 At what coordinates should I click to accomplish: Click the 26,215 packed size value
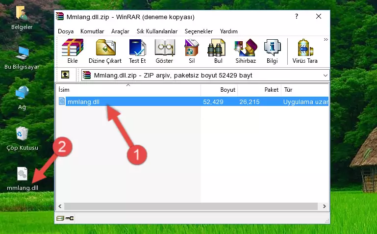click(x=250, y=102)
